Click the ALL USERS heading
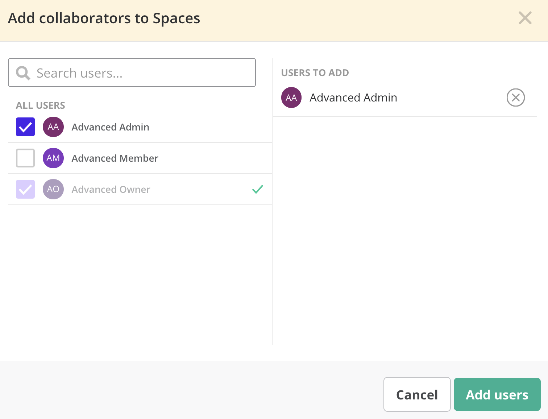 41,105
